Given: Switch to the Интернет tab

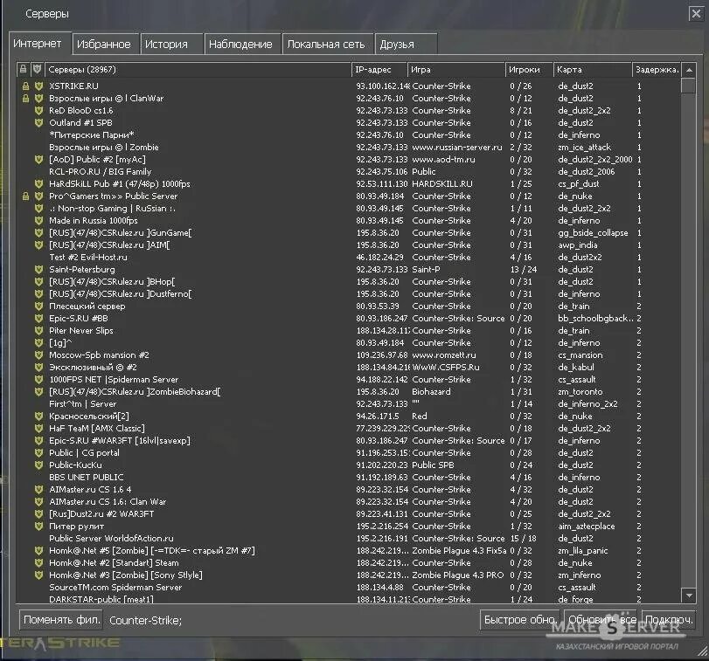Looking at the screenshot, I should pos(40,44).
